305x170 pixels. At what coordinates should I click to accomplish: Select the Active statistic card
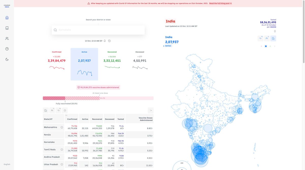point(84,64)
